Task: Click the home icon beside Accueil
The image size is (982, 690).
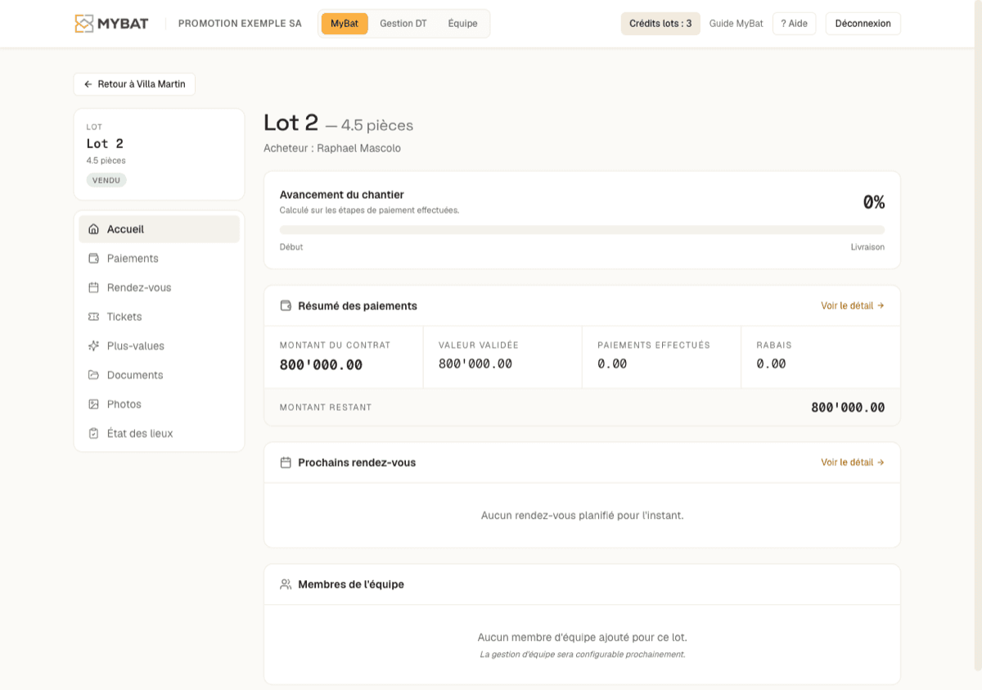Action: (x=93, y=229)
